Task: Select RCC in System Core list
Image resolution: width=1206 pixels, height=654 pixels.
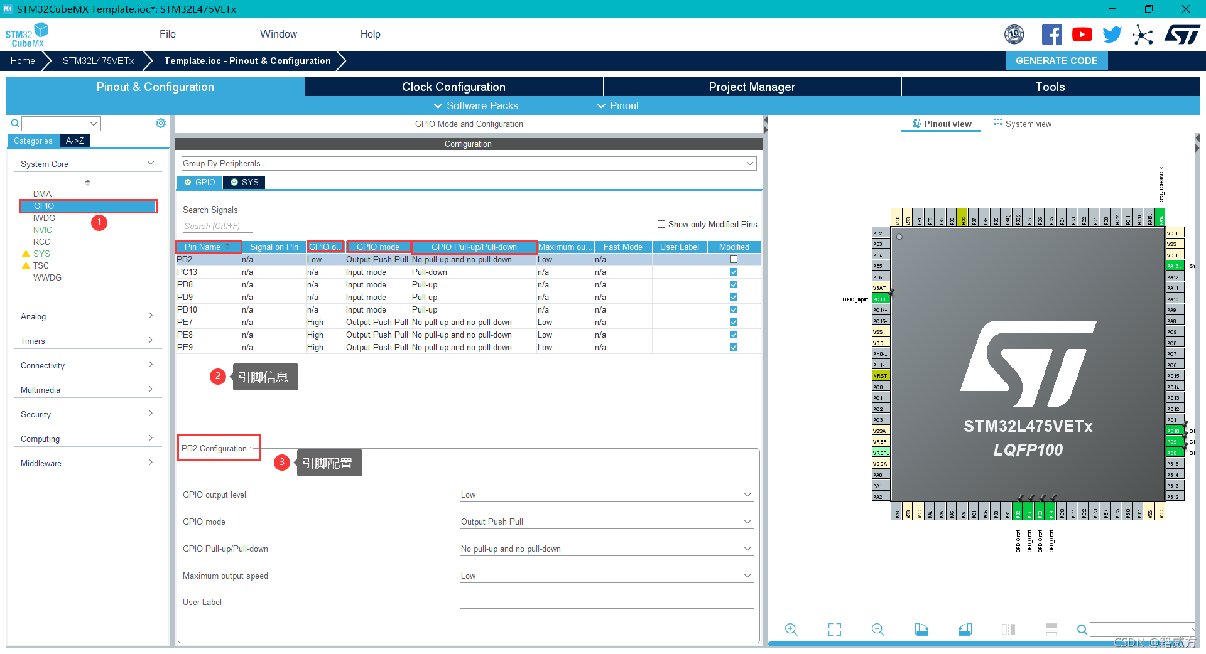Action: pos(41,242)
